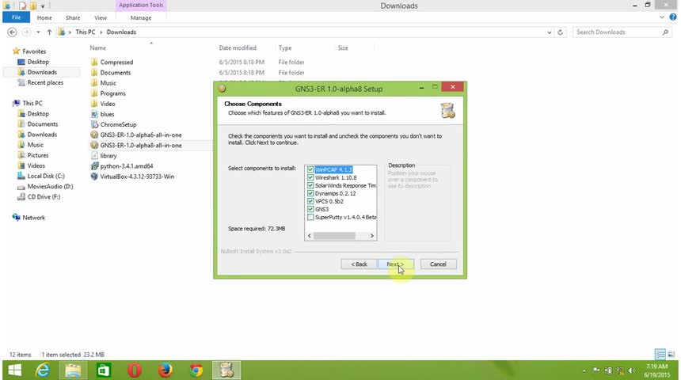Click the component list horizontal scrollbar thumb

click(334, 236)
